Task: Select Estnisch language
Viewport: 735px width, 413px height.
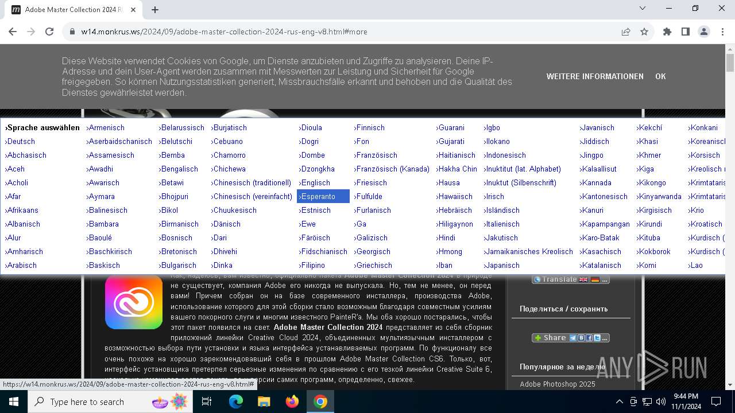Action: pyautogui.click(x=315, y=210)
